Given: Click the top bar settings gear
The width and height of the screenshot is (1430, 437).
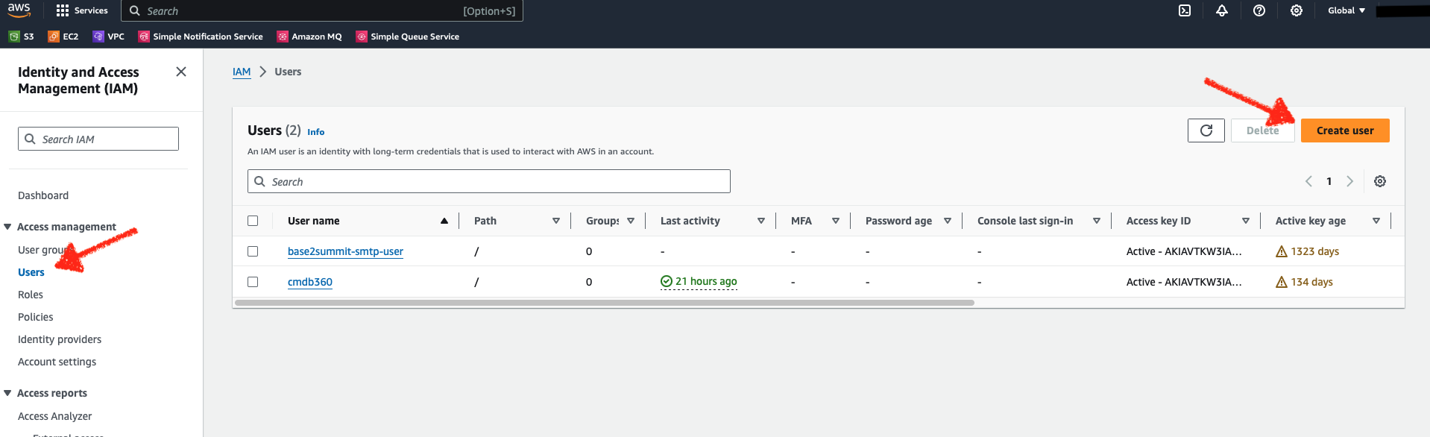Looking at the screenshot, I should pos(1297,10).
